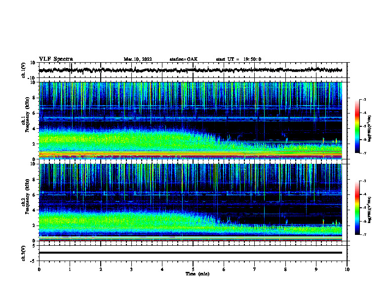
Task: Click the ch.2 "Frequency (kHz)" axis label
Action: point(28,196)
